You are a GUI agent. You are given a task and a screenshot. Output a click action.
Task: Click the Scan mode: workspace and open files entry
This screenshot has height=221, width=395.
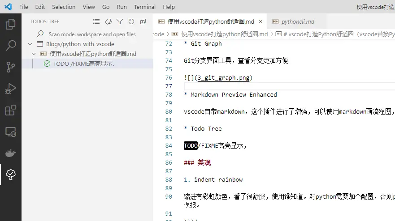click(92, 34)
